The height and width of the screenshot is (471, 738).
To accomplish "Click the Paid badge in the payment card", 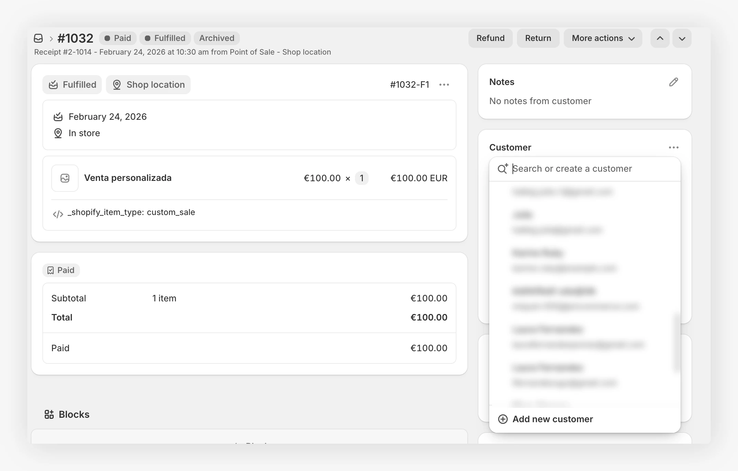I will pyautogui.click(x=61, y=270).
